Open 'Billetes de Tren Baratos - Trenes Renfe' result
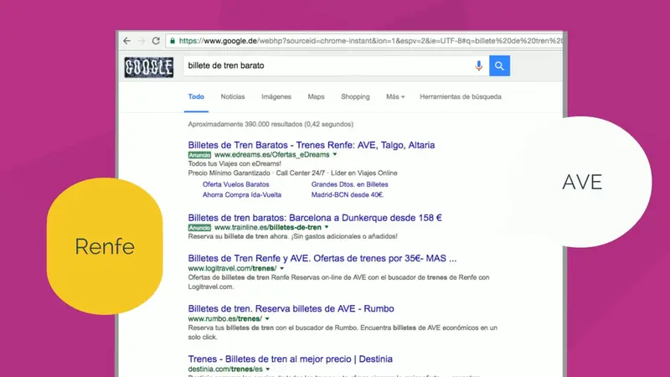This screenshot has height=377, width=670. click(312, 145)
